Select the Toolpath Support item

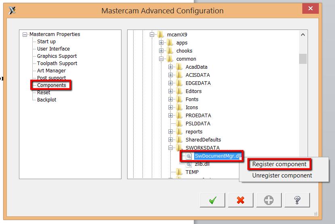click(57, 63)
